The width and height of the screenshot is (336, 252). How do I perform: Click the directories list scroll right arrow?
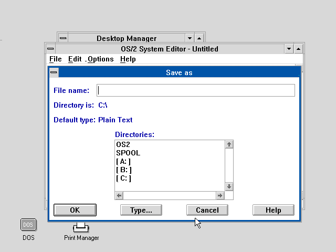[x=220, y=195]
